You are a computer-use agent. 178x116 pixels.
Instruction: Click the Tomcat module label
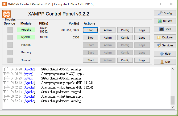[x=26, y=60]
